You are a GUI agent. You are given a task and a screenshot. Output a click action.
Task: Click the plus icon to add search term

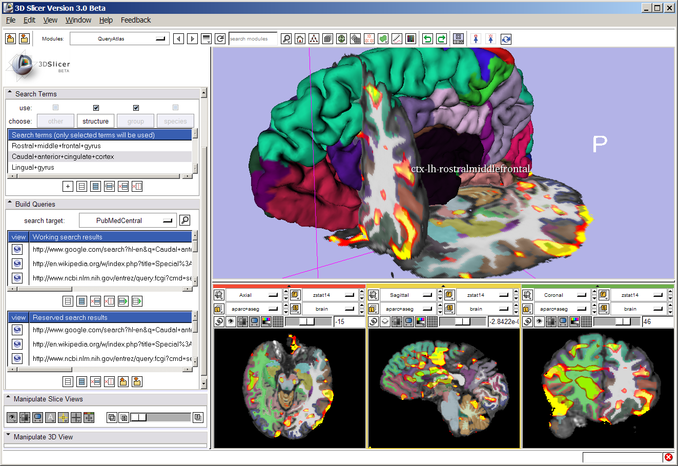[x=68, y=187]
